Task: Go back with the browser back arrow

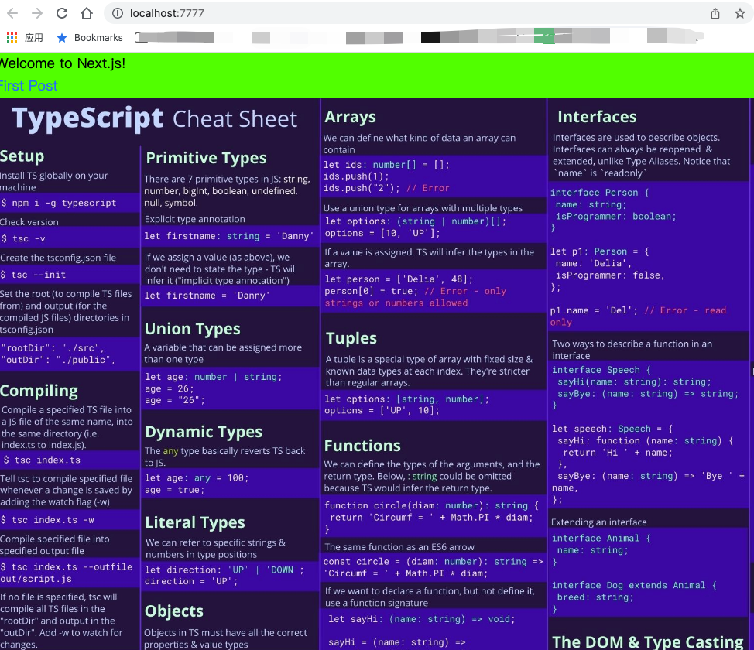Action: [x=12, y=13]
